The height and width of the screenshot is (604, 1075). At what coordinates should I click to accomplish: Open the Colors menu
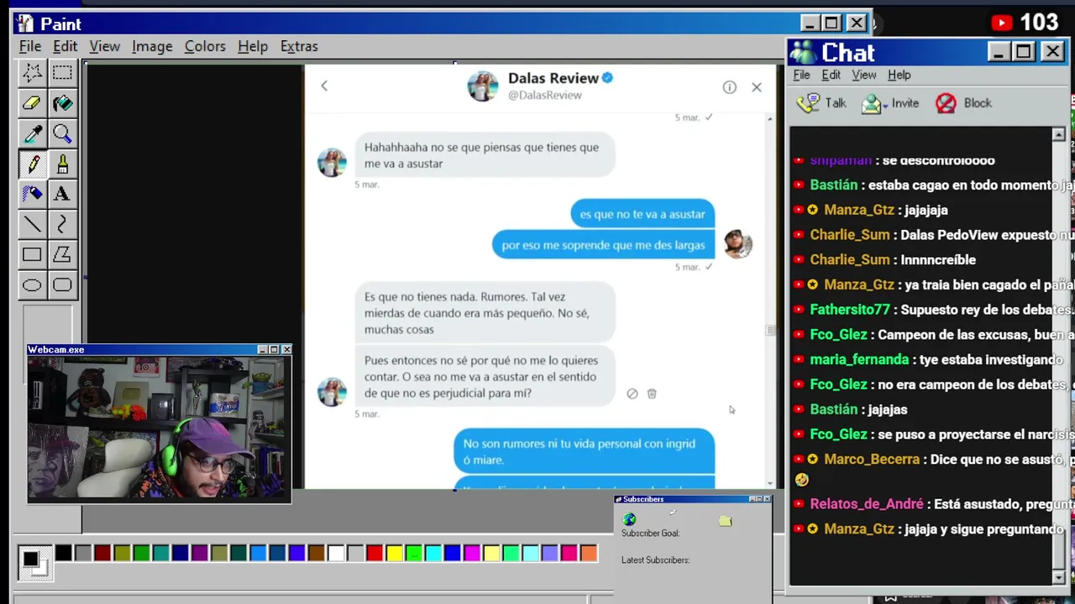[205, 46]
